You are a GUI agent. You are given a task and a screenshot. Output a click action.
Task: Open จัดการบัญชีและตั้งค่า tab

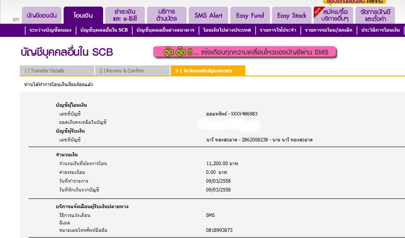[x=375, y=15]
